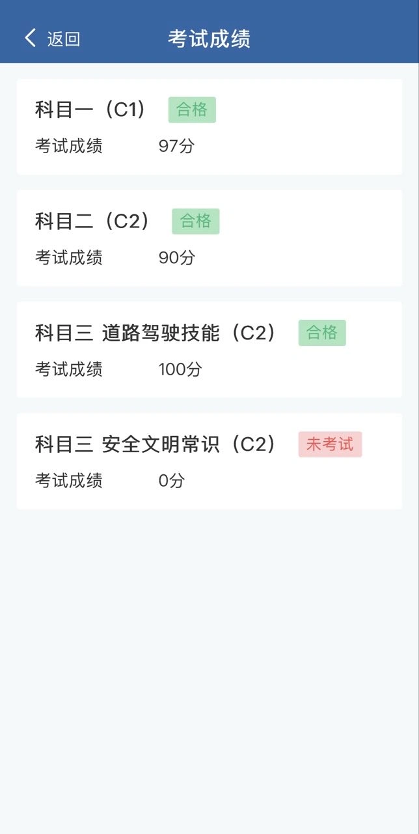Tap the 合格 badge for 道路驾驶技能

pyautogui.click(x=322, y=333)
